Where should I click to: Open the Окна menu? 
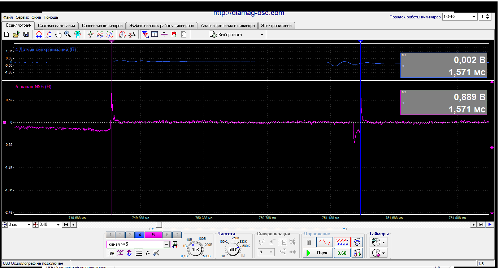[x=36, y=17]
